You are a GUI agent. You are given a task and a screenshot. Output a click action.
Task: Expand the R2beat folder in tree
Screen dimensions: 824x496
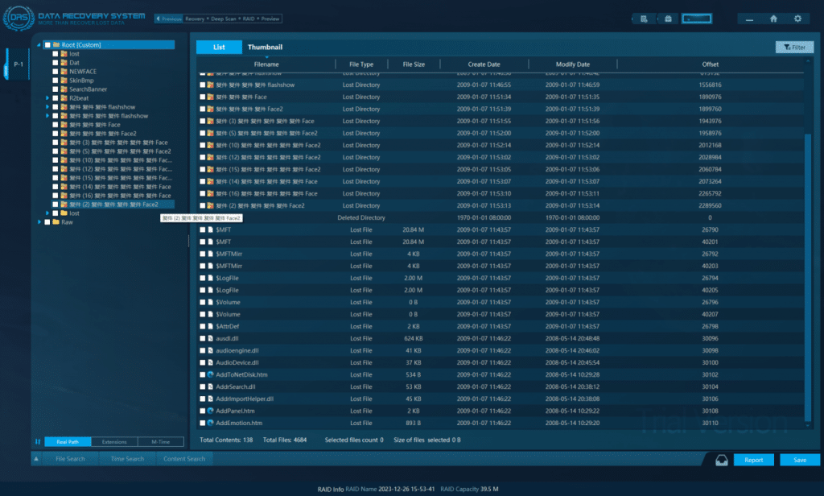[x=47, y=98]
